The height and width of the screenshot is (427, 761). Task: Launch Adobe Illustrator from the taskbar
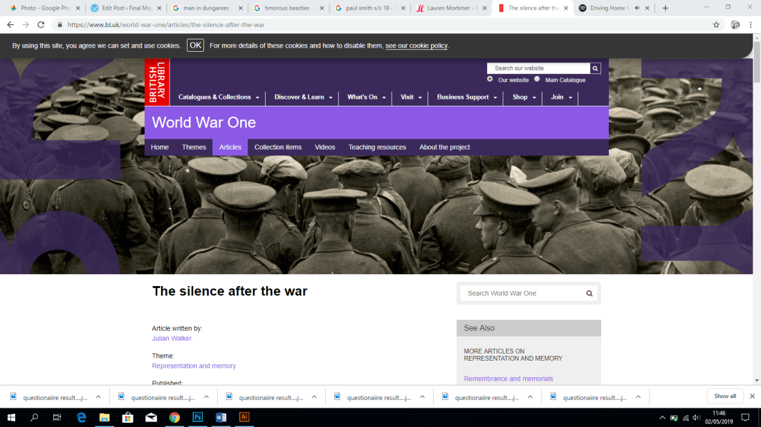pos(245,417)
